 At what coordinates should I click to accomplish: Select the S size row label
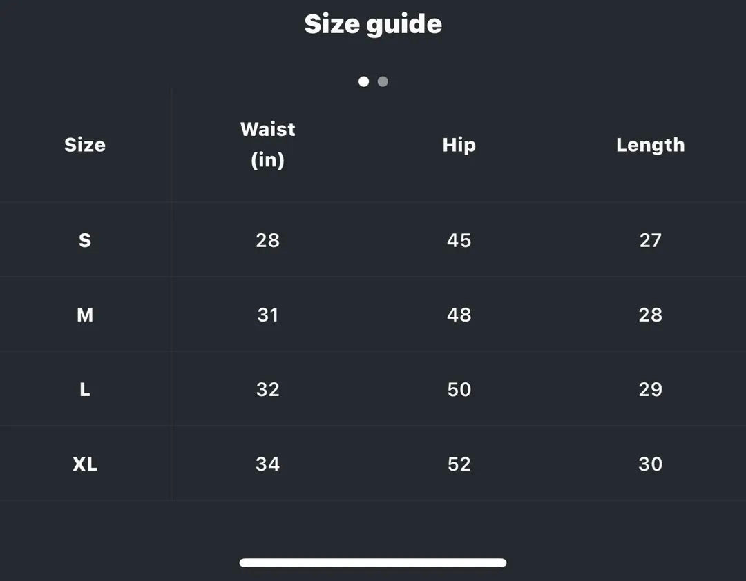point(85,240)
